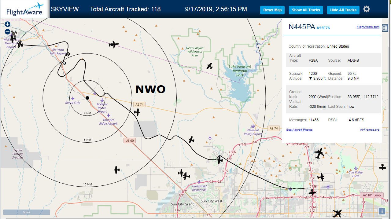Click the blue info 'i' map button
This screenshot has width=391, height=219.
(x=382, y=211)
